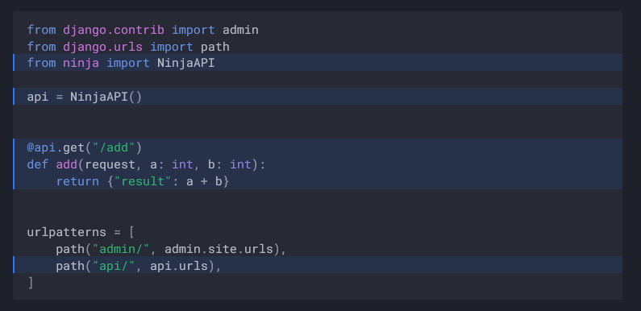Click the int type of parameter b
641x311 pixels.
[240, 164]
